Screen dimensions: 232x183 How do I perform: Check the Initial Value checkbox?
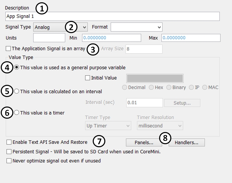pos(87,78)
